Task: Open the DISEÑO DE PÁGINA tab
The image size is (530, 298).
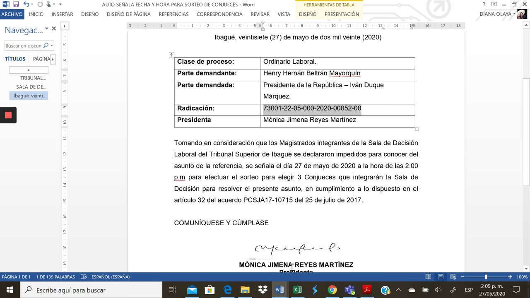Action: pyautogui.click(x=128, y=14)
